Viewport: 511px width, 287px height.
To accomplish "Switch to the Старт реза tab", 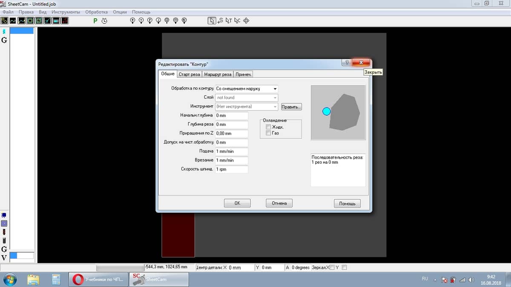I will pos(189,74).
